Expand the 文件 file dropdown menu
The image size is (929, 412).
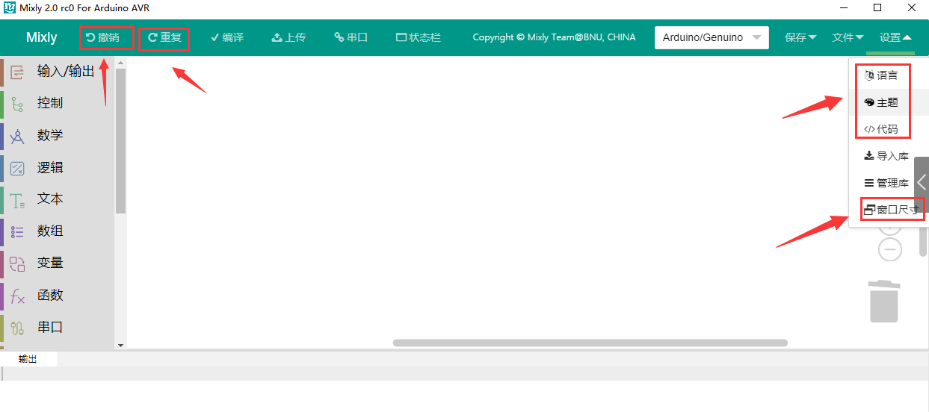[x=848, y=37]
